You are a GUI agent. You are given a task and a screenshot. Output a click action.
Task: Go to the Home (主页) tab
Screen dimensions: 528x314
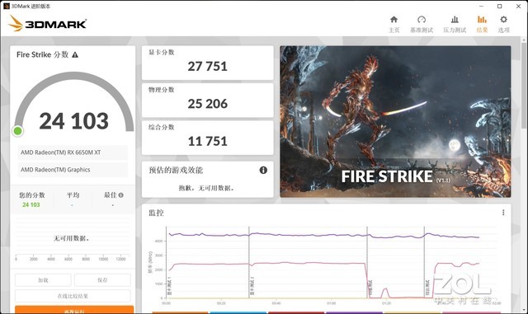pyautogui.click(x=394, y=24)
